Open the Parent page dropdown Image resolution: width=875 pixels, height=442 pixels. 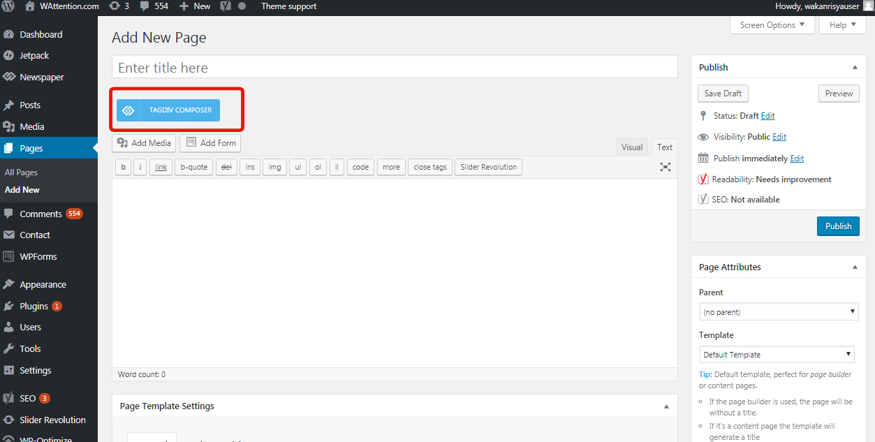[779, 311]
